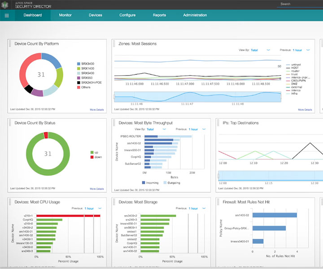
Task: Expand View By dropdown in Zones: Most Sessions
Action: click(x=260, y=50)
